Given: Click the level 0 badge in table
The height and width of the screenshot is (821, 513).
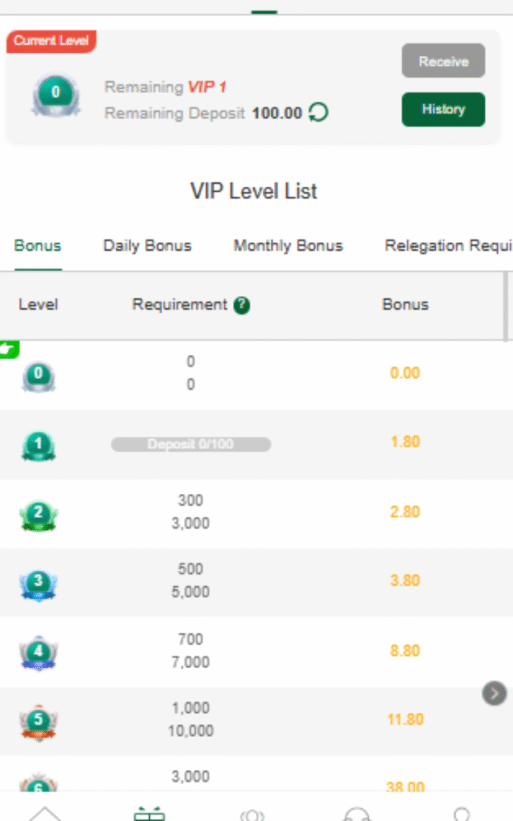Looking at the screenshot, I should 38,375.
